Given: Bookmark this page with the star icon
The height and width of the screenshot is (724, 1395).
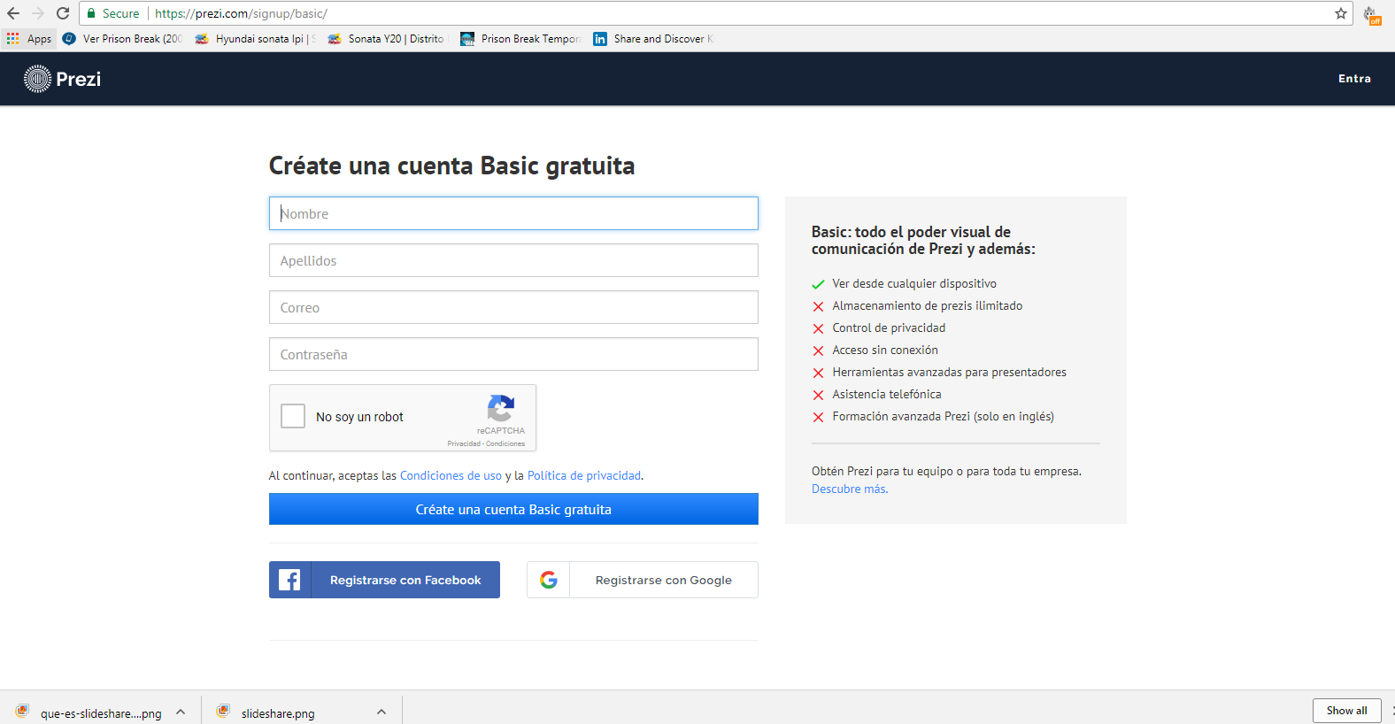Looking at the screenshot, I should coord(1341,13).
